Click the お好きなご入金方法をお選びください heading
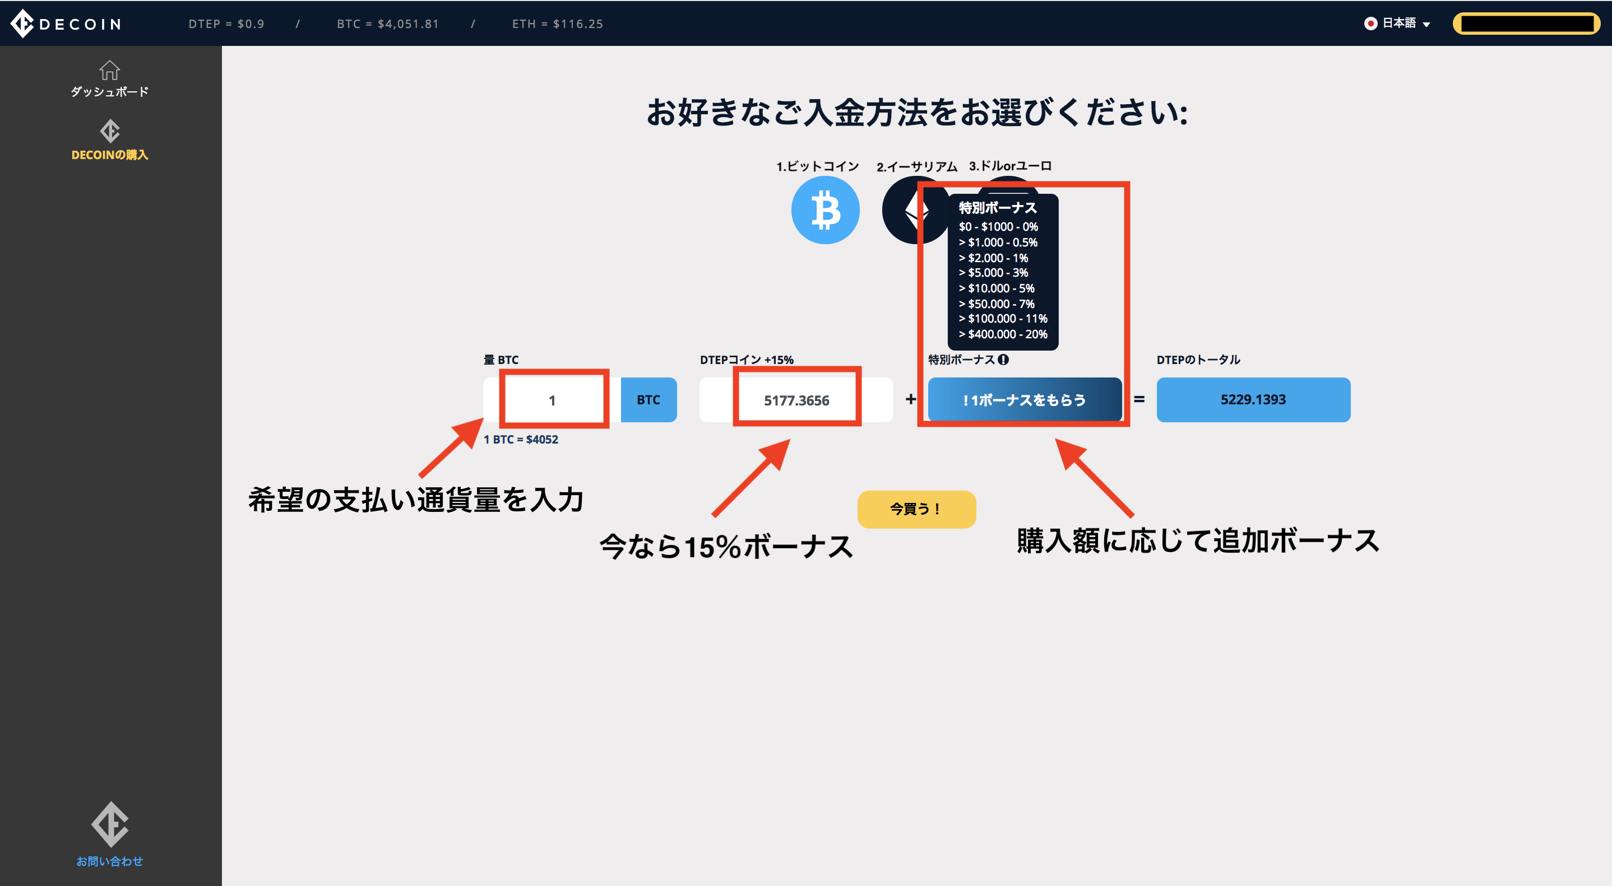 pos(917,113)
